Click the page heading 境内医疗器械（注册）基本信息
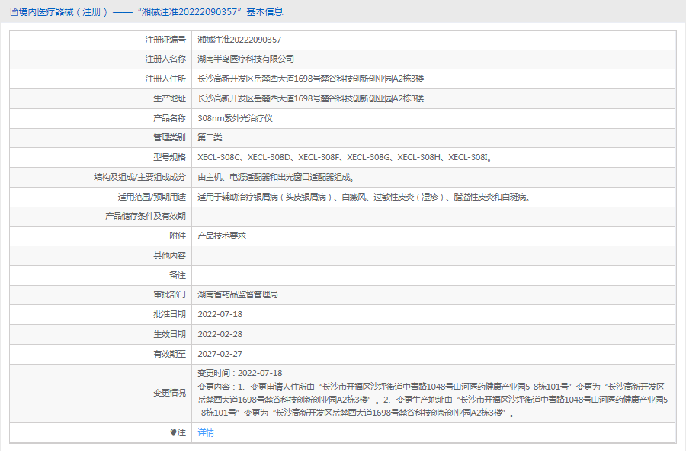 pos(151,11)
